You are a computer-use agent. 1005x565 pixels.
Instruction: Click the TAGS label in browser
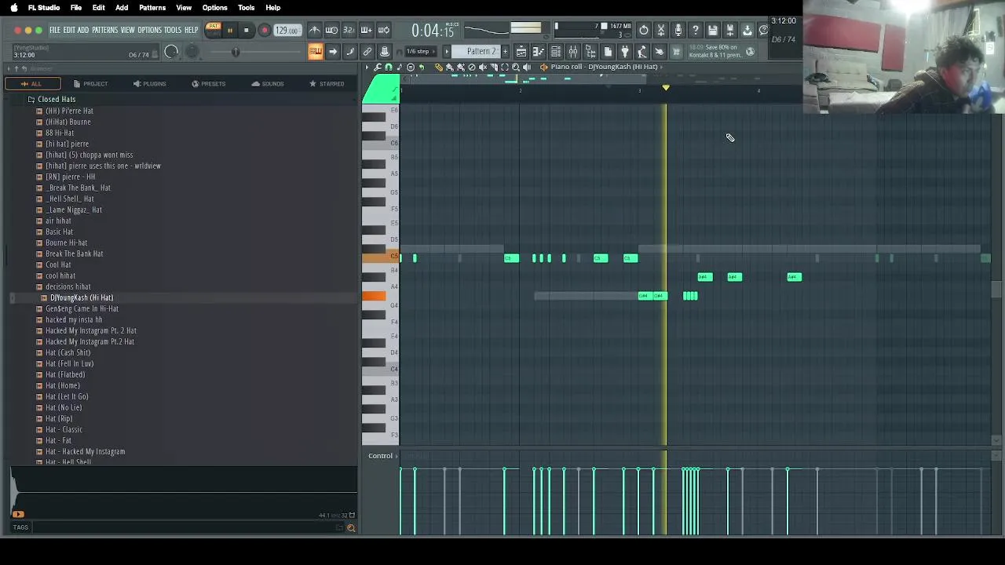pyautogui.click(x=20, y=527)
